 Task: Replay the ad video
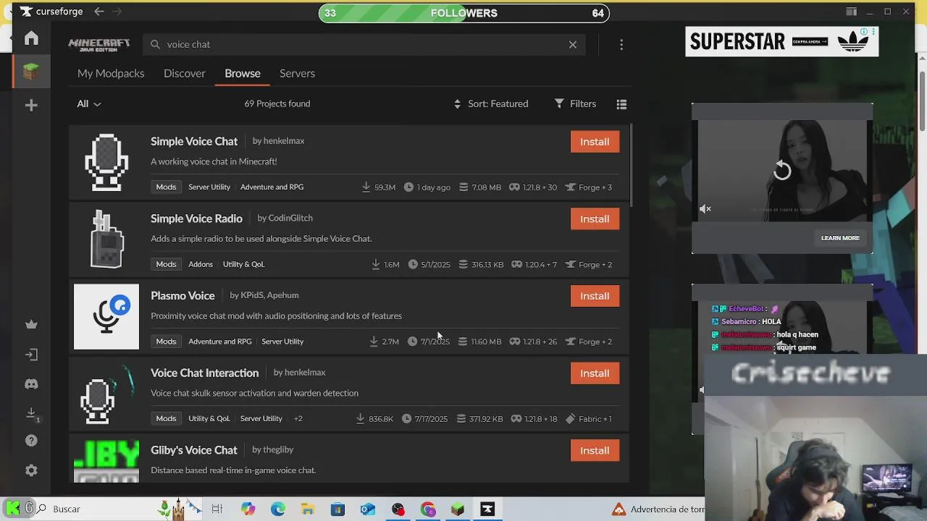click(782, 171)
